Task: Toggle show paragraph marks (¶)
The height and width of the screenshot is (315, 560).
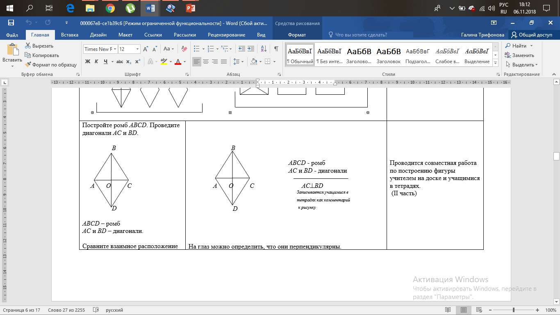Action: [x=276, y=49]
